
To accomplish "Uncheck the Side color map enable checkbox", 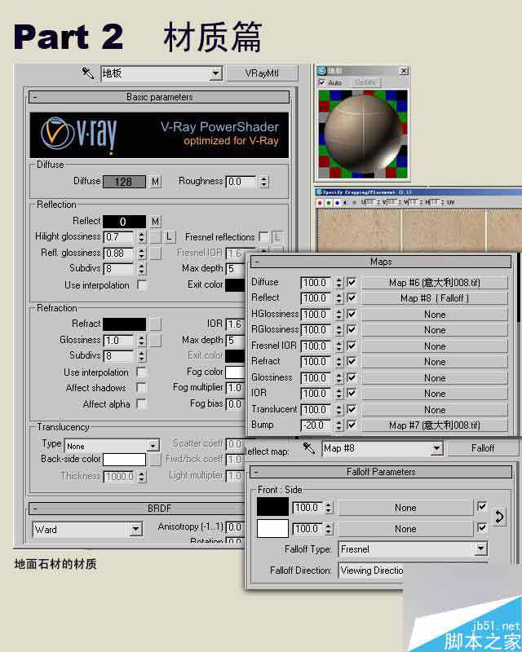I will point(481,528).
